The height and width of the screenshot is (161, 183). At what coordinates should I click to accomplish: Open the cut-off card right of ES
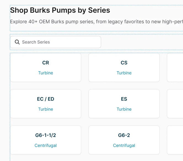pyautogui.click(x=175, y=104)
